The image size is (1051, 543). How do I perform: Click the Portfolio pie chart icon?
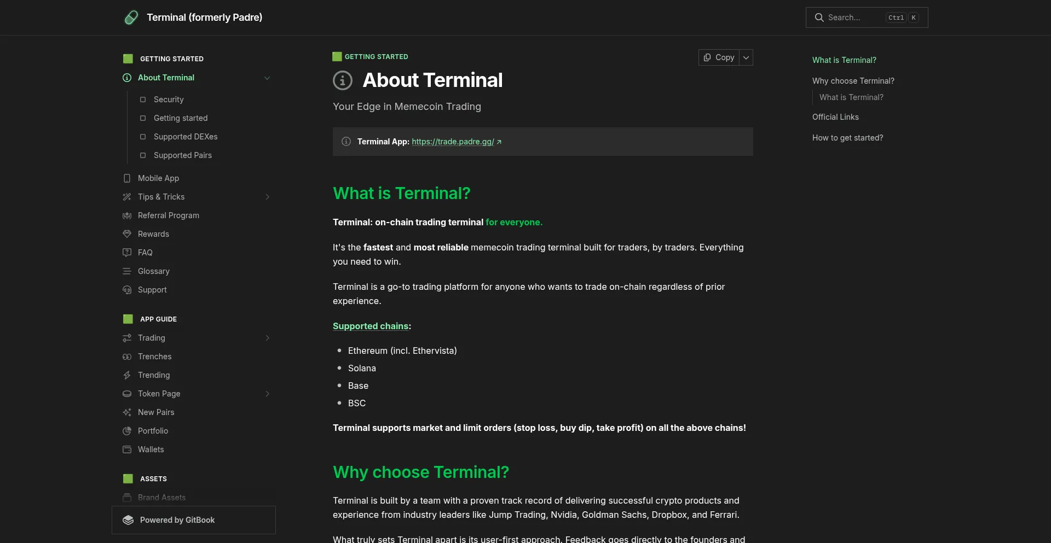(127, 431)
